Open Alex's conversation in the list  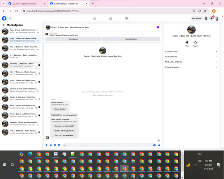(x=21, y=73)
